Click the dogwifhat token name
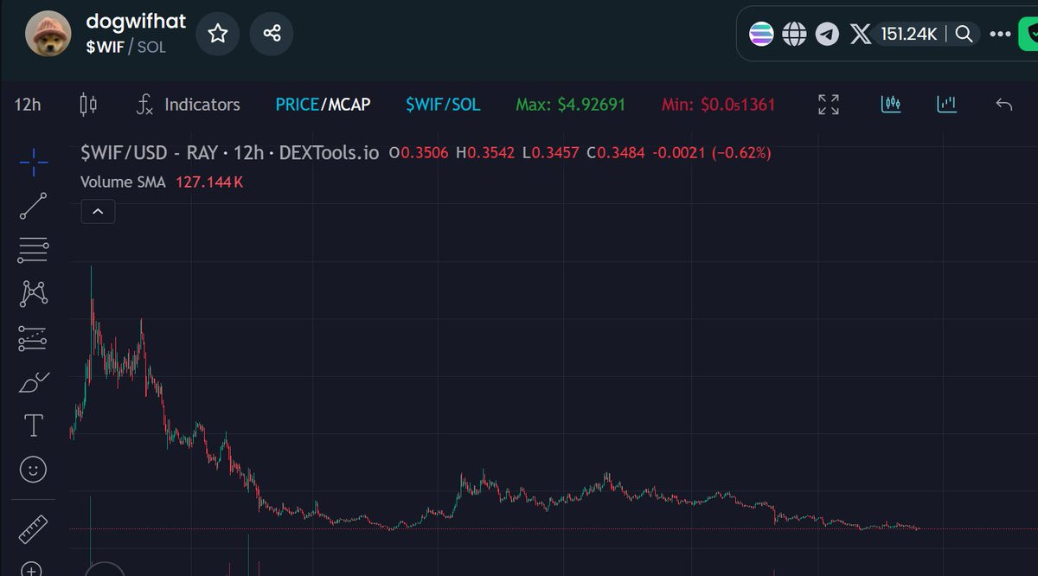Image resolution: width=1038 pixels, height=576 pixels. (136, 22)
